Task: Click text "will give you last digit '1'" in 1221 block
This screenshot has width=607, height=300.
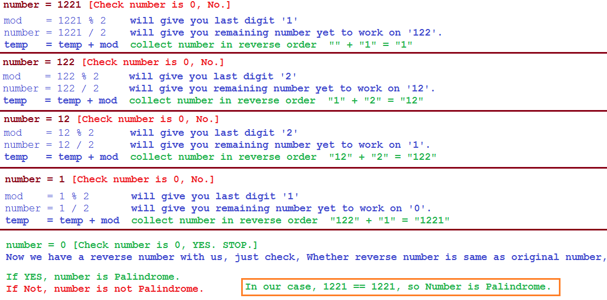Action: pyautogui.click(x=214, y=20)
